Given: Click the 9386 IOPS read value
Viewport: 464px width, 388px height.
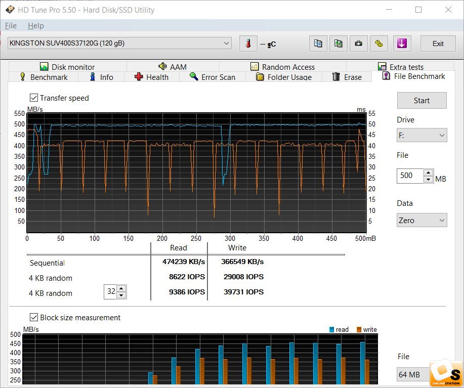Looking at the screenshot, I should [187, 291].
